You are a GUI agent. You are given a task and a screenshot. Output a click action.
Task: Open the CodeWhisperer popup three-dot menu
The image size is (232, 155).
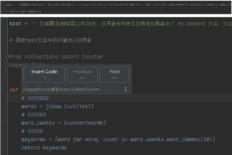125,89
